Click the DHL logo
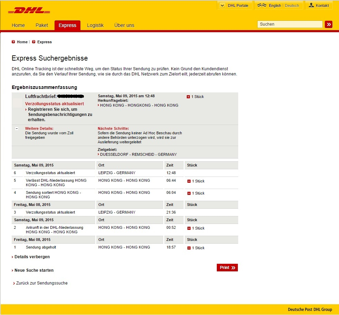Image resolution: width=339 pixels, height=315 pixels. pyautogui.click(x=29, y=11)
